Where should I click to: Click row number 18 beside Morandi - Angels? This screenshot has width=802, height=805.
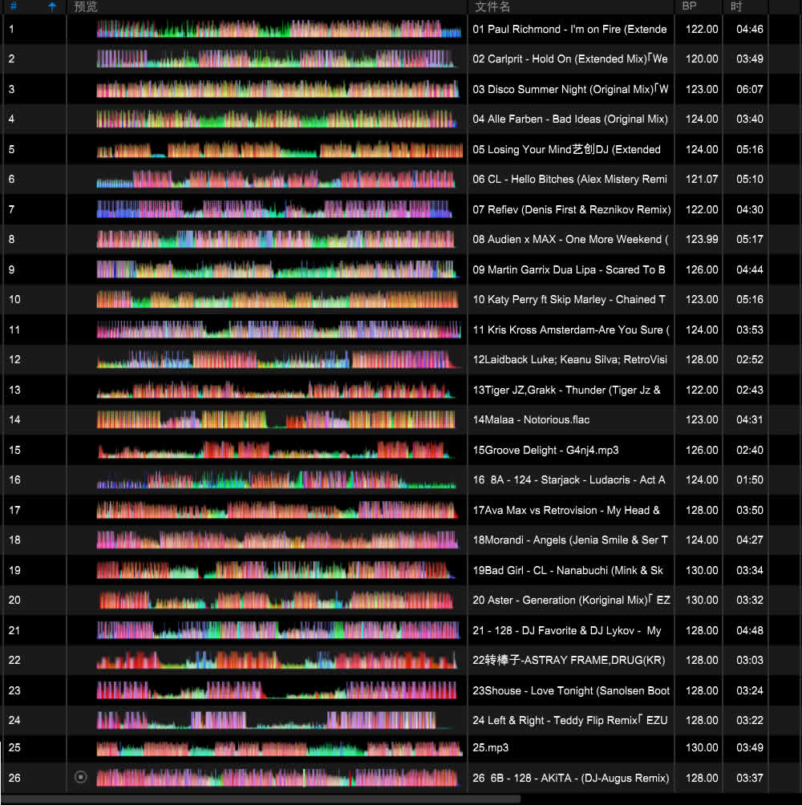pos(14,540)
